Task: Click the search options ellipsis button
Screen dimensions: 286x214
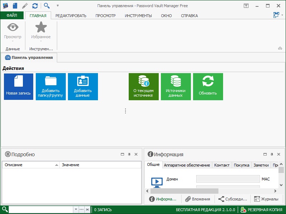Action: [x=82, y=209]
